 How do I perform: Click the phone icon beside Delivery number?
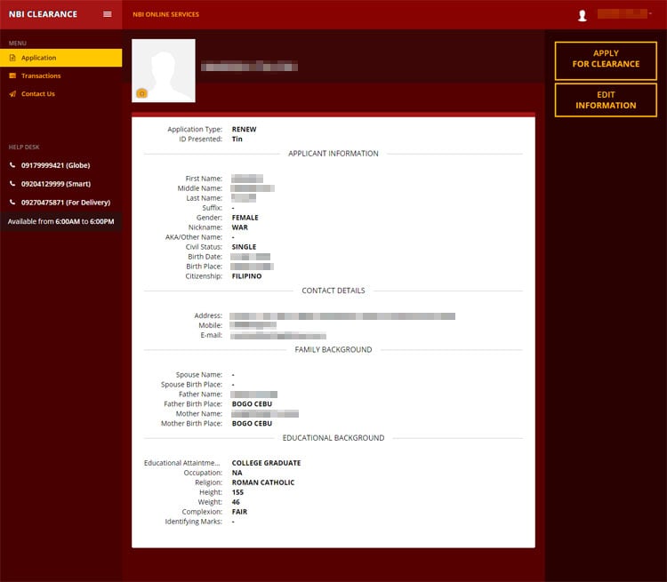coord(12,203)
